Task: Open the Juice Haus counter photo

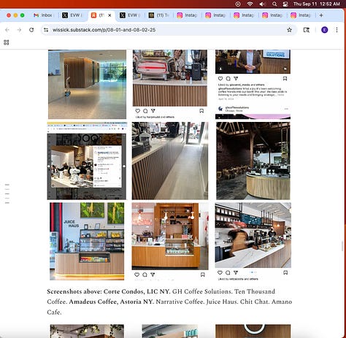Action: 87,241
